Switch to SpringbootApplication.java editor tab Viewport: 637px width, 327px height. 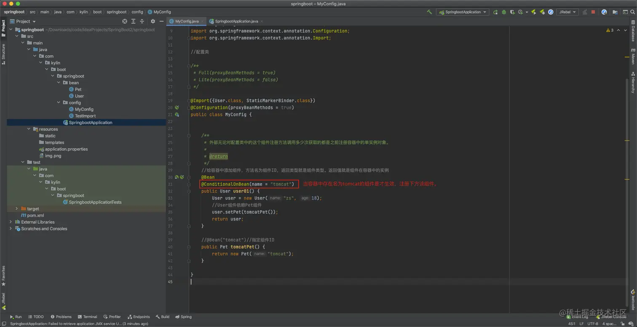point(236,21)
